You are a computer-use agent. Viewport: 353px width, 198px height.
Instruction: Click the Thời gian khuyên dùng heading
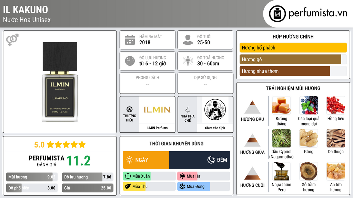pyautogui.click(x=176, y=144)
